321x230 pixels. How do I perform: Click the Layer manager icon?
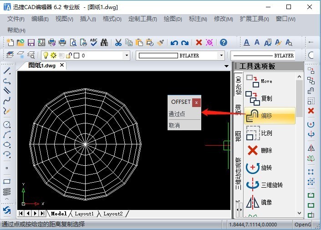point(10,55)
